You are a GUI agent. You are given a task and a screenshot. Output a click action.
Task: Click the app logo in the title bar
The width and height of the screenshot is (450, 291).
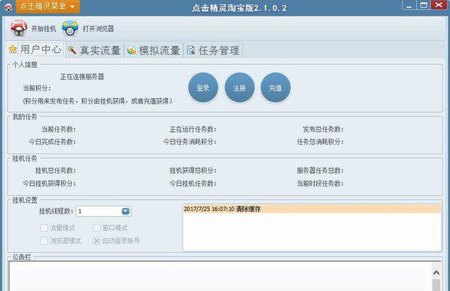point(8,7)
